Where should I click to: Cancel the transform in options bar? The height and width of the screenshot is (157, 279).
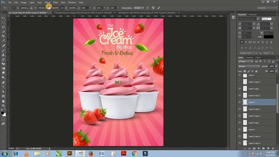153,8
